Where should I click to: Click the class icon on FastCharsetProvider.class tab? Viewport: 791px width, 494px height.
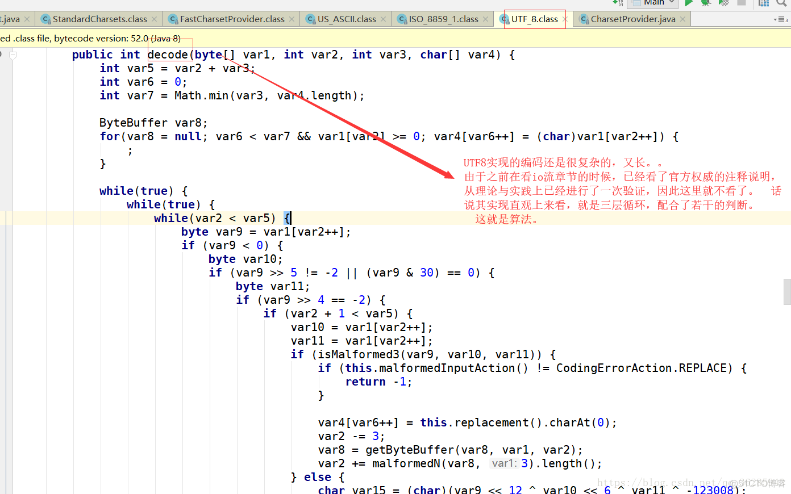pyautogui.click(x=173, y=19)
